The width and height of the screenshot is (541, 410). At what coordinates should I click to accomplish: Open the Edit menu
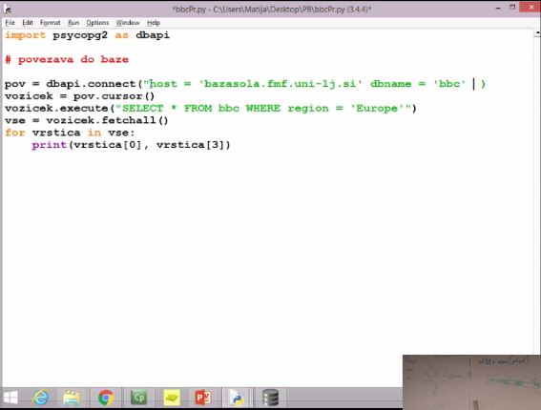pos(28,23)
